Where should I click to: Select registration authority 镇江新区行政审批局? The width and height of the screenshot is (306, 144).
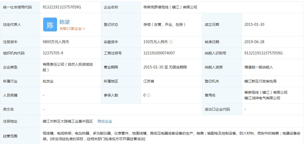260,81
